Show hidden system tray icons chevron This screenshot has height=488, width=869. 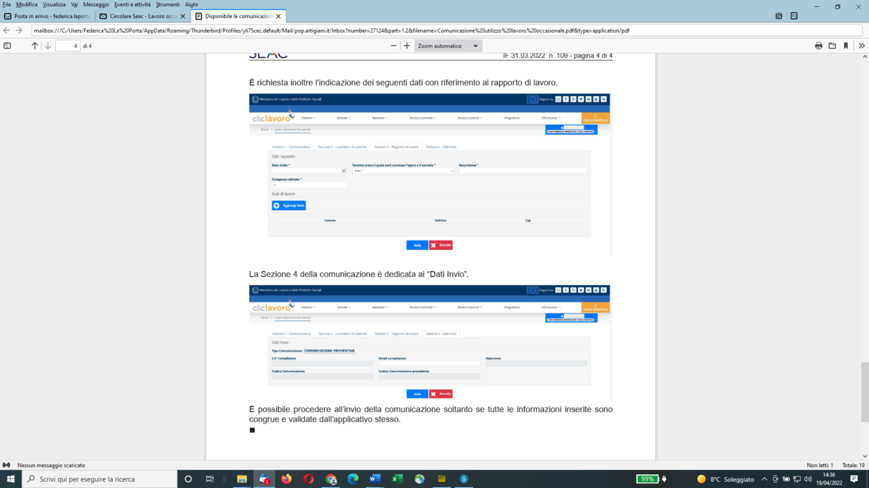coord(764,479)
